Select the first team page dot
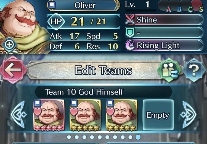This screenshot has height=144, width=207. (69, 137)
